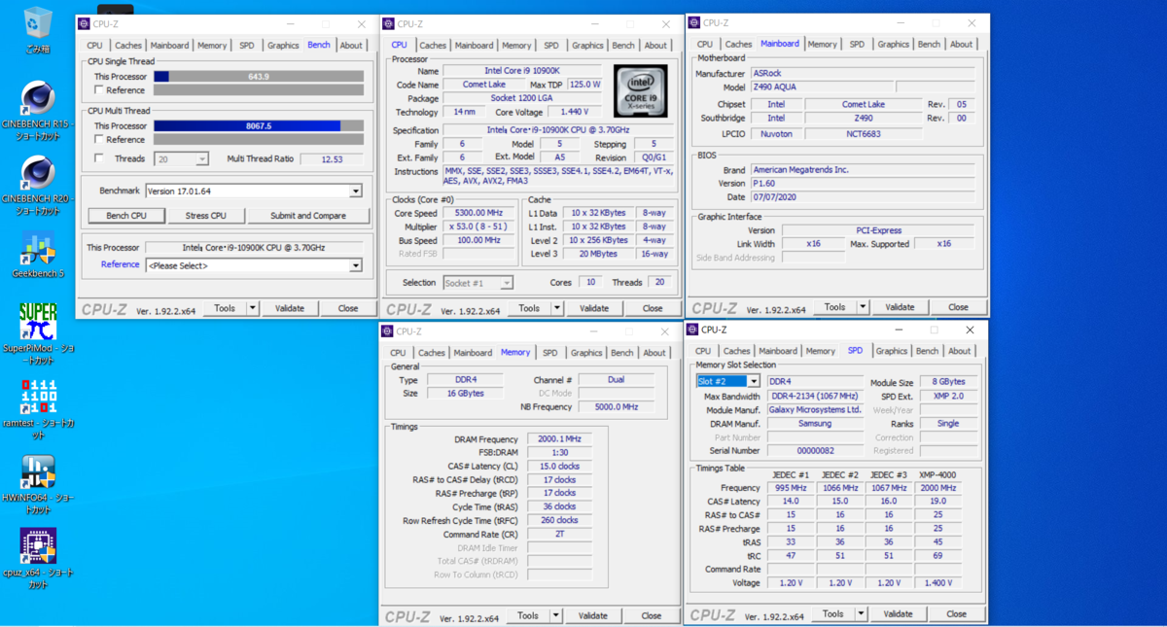Click Validate in the SPD window
This screenshot has height=627, width=1167.
coord(898,613)
